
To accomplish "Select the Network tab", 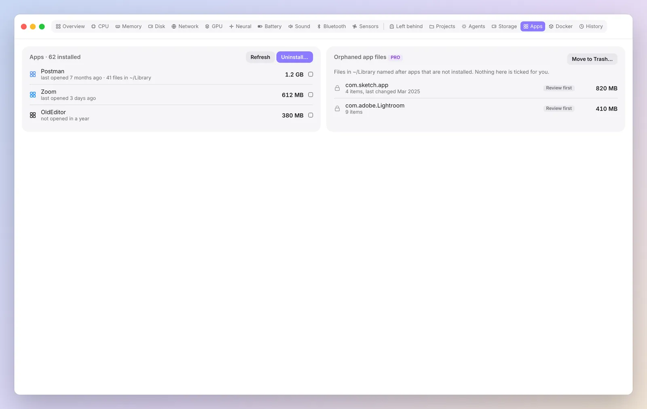I will point(185,26).
